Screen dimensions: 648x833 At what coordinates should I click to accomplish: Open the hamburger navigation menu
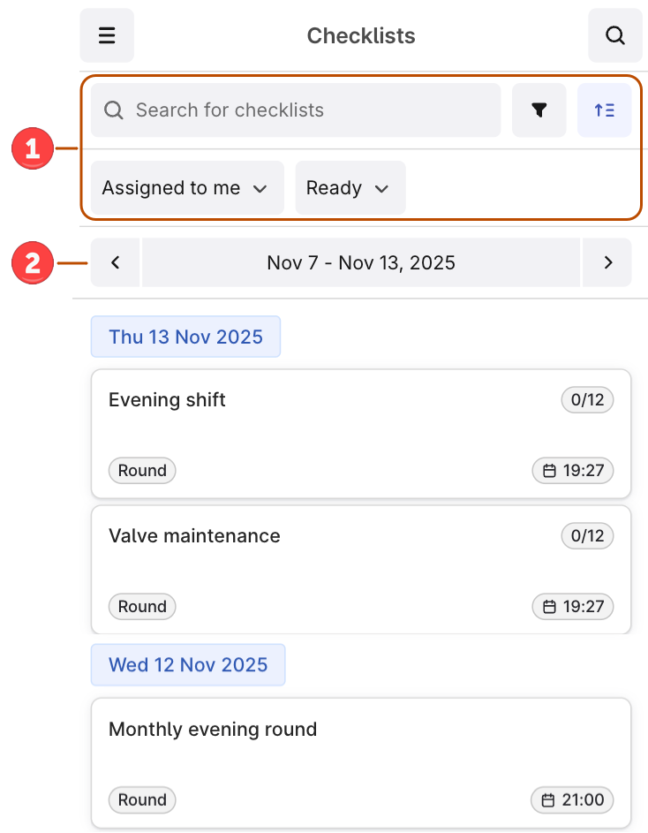point(106,35)
